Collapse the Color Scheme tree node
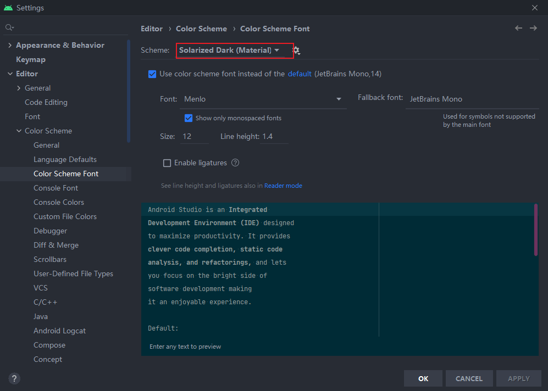This screenshot has height=391, width=548. click(x=19, y=131)
